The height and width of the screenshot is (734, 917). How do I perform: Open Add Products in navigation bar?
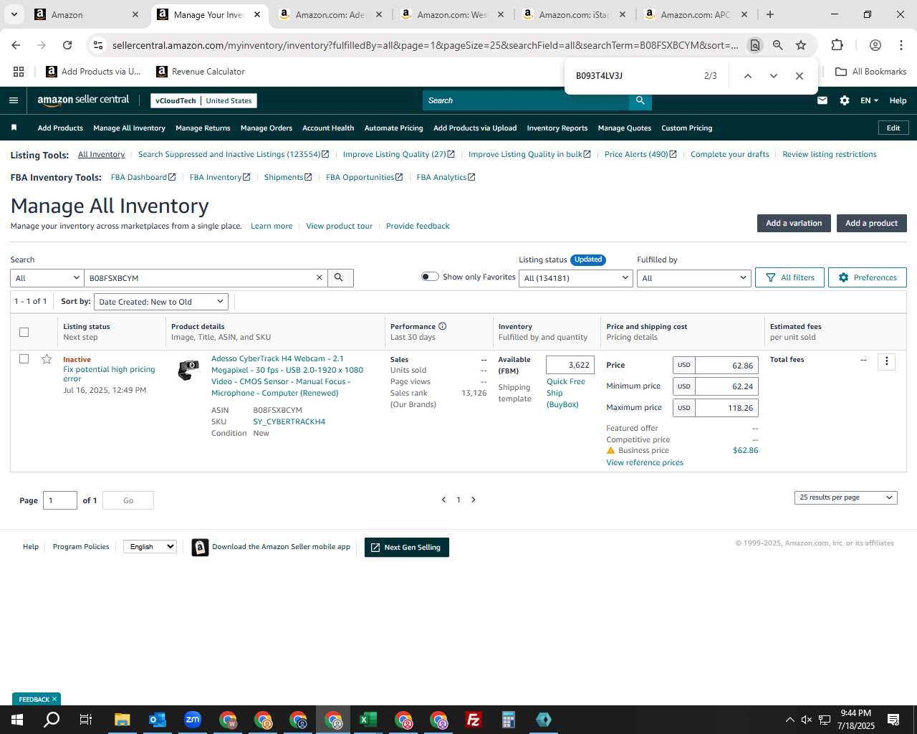tap(60, 128)
